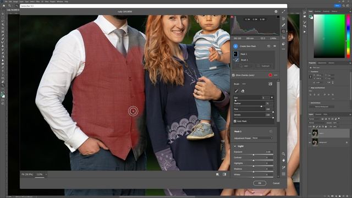Click the Photoshop Home icon
Screen dimensions: 352x198
4,5
